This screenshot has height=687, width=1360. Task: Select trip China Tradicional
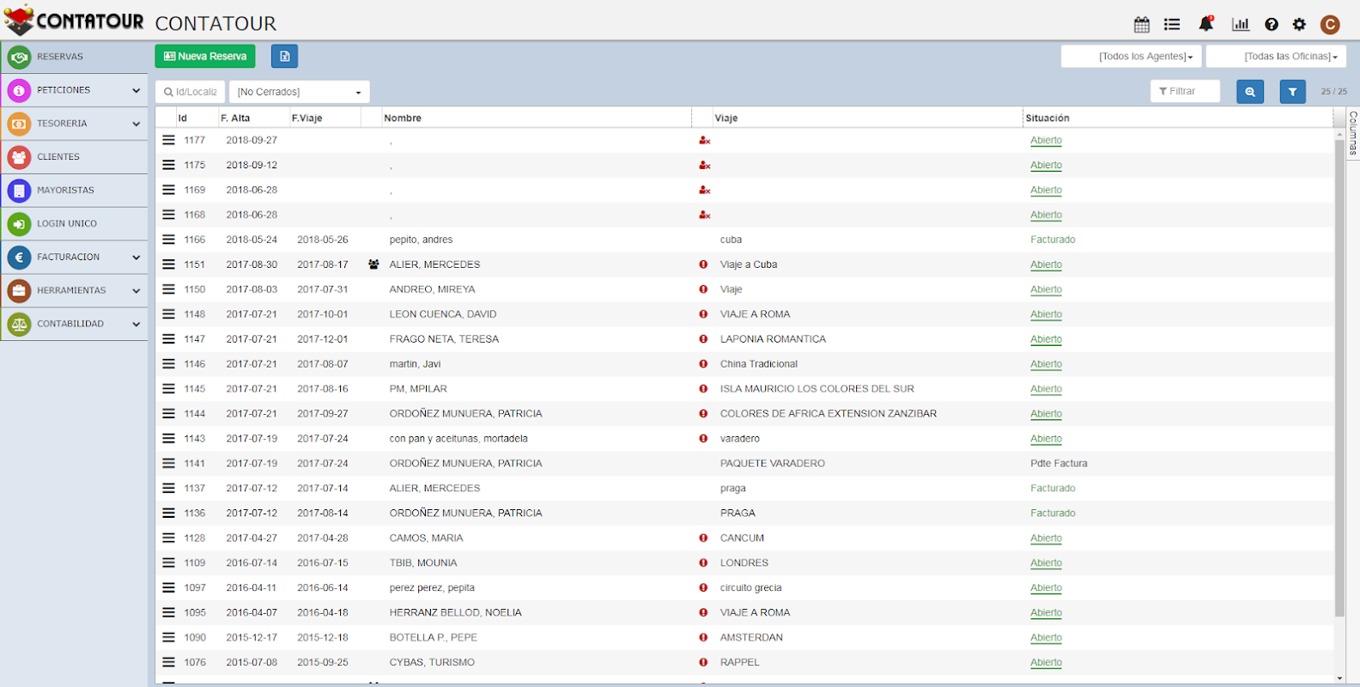tap(759, 364)
